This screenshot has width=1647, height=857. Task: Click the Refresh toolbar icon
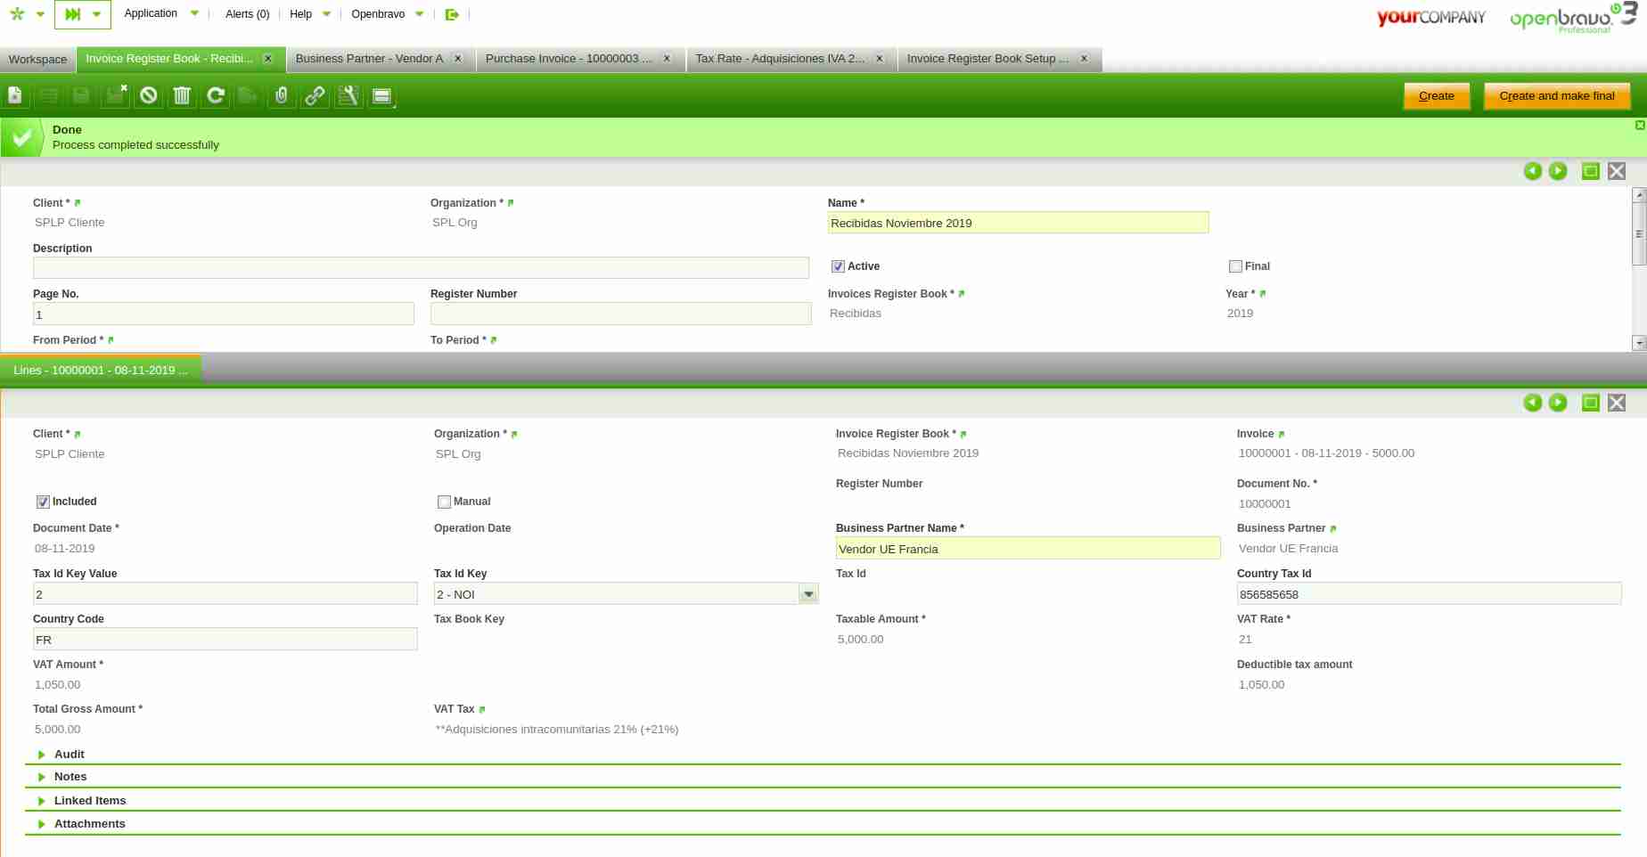(216, 95)
